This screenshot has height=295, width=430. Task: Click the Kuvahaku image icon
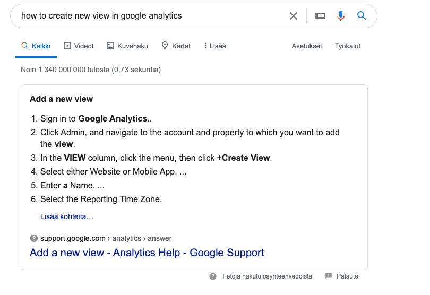point(110,46)
